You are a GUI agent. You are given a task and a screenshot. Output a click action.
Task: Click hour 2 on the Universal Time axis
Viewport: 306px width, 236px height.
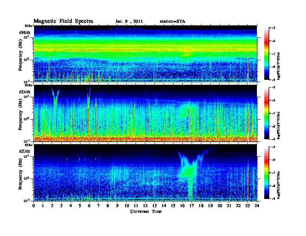click(52, 206)
